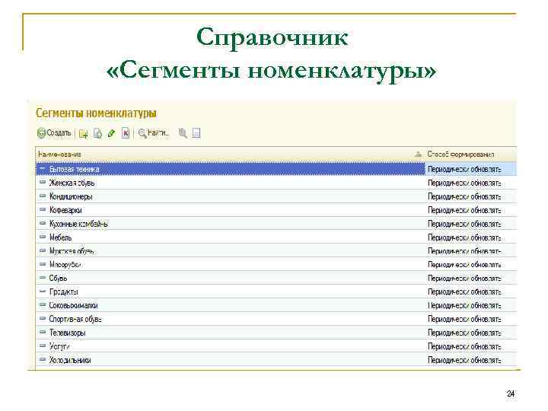Select the Мебель row
This screenshot has width=548, height=411.
(276, 237)
